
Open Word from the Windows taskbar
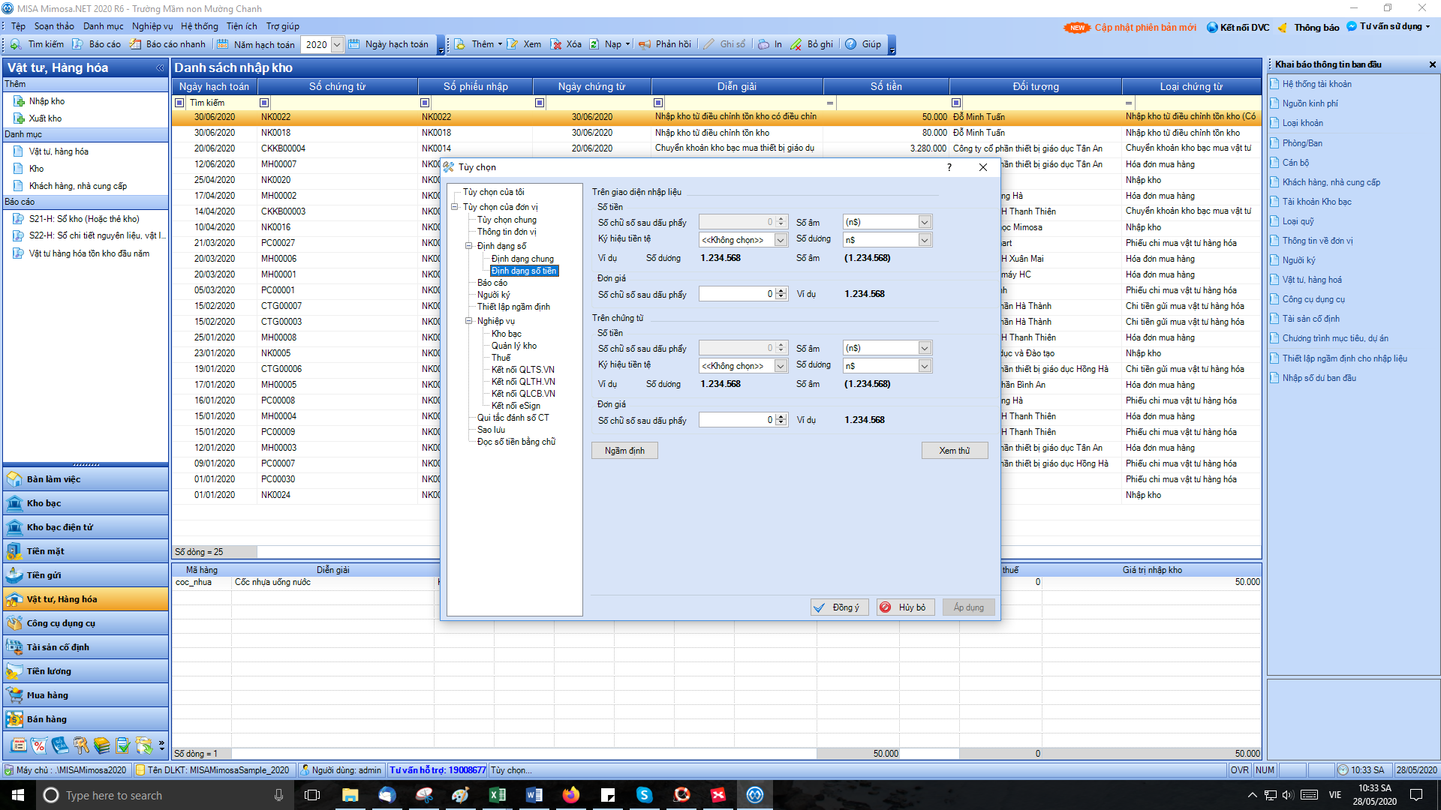[534, 795]
